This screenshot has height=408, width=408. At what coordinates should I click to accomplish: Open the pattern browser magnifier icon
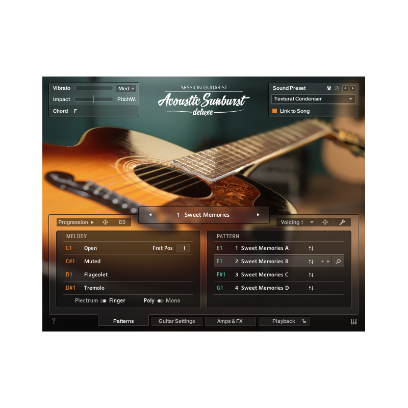[338, 262]
